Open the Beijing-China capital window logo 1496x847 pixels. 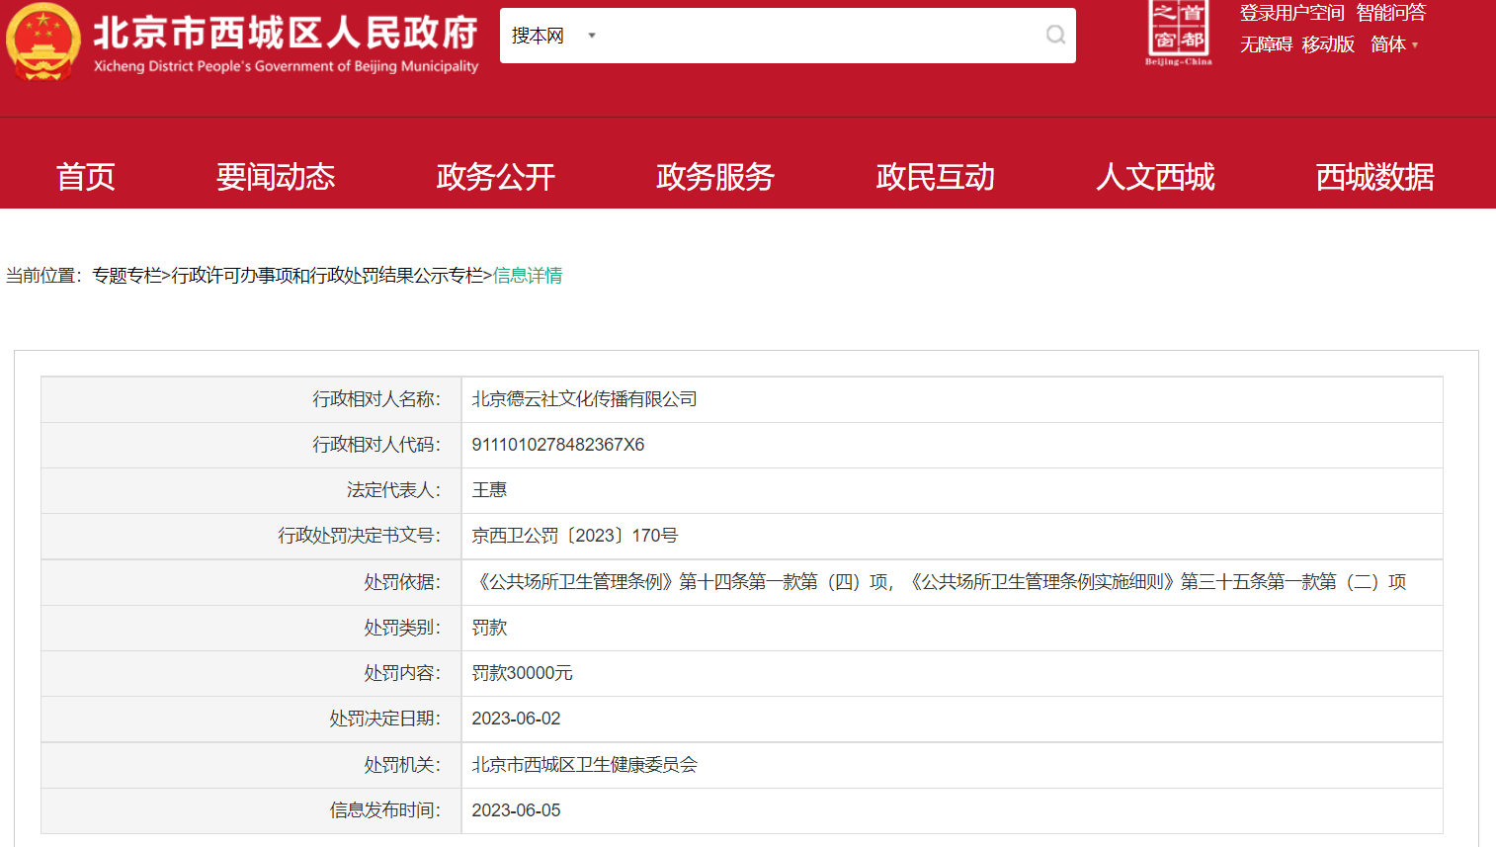click(x=1178, y=34)
